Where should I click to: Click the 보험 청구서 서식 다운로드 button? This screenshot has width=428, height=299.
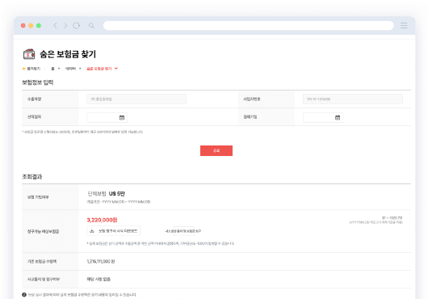click(114, 231)
